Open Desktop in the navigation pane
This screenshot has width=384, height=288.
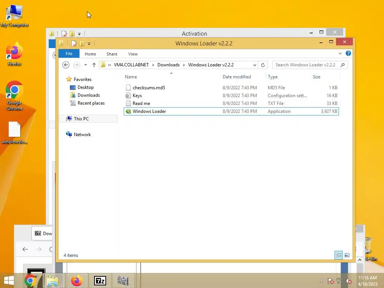[x=85, y=87]
